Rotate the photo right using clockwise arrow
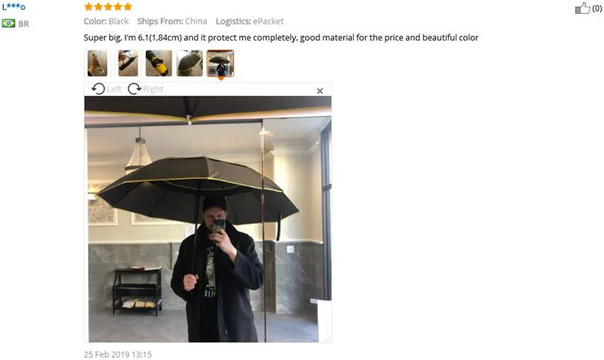Image resolution: width=604 pixels, height=360 pixels. 135,89
